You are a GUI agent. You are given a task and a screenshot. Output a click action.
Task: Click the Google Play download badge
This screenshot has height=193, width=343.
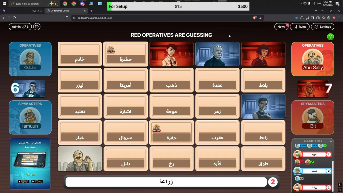pyautogui.click(x=37, y=181)
